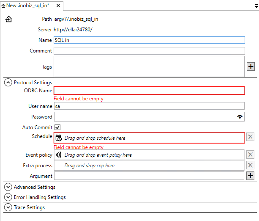
Task: Clear the Event policy with X
Action: (250, 155)
